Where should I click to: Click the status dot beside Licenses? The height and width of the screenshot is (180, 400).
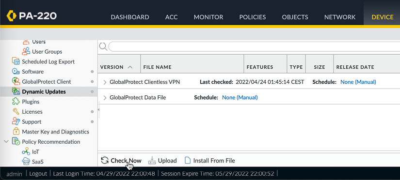click(x=92, y=111)
